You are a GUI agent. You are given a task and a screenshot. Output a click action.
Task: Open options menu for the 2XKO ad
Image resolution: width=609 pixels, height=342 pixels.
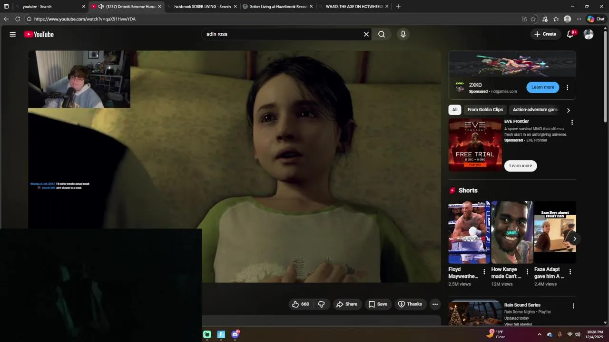(567, 87)
